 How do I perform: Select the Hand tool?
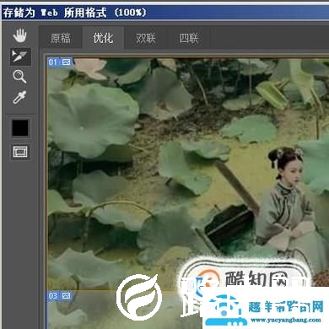[x=19, y=35]
